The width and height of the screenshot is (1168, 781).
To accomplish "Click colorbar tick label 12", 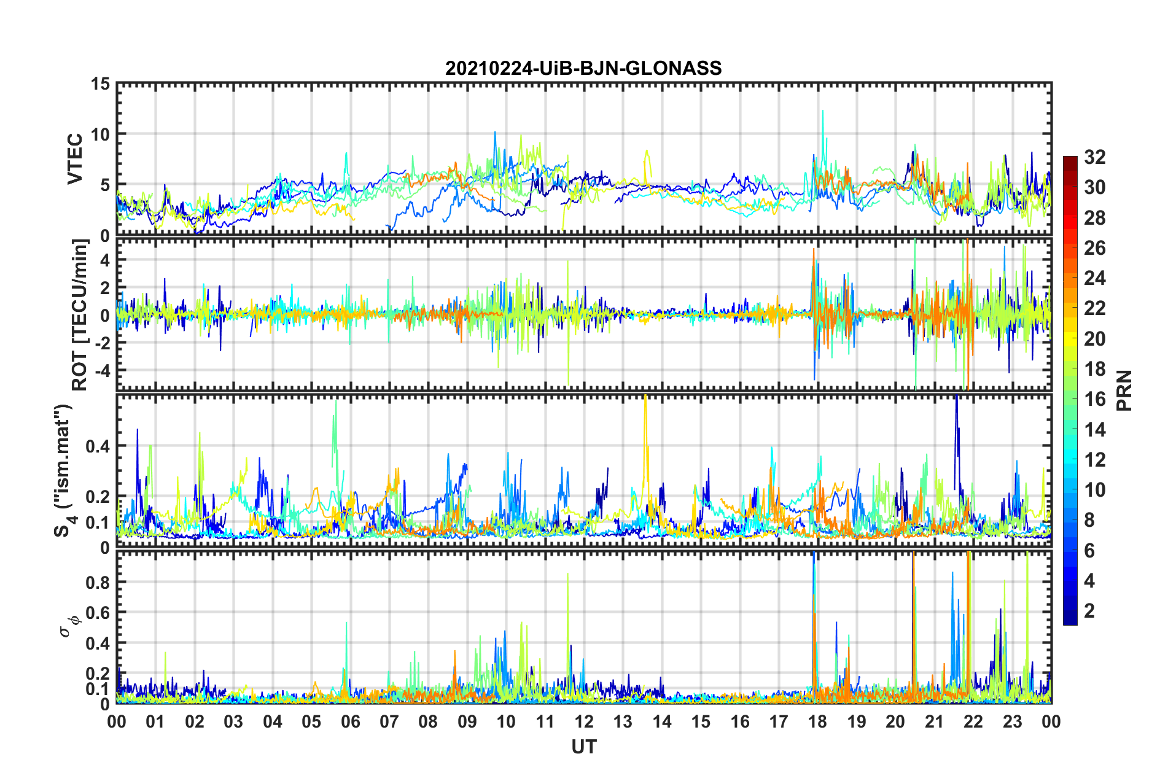I will (x=1095, y=460).
